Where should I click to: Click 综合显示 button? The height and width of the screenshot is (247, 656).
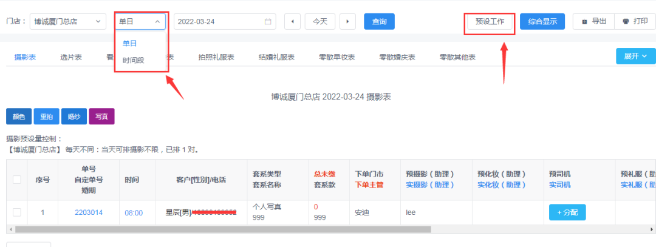click(542, 22)
